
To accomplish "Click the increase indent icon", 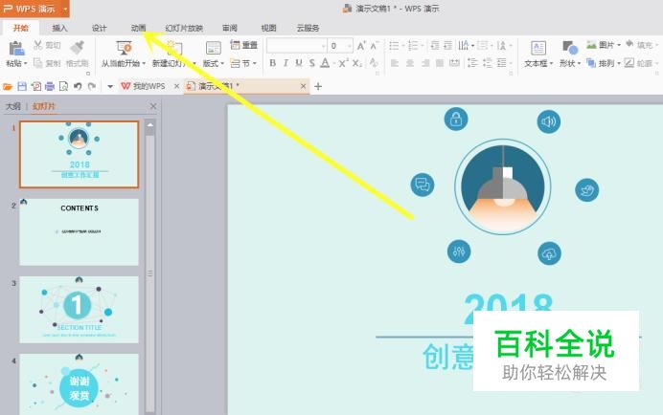I will 448,46.
